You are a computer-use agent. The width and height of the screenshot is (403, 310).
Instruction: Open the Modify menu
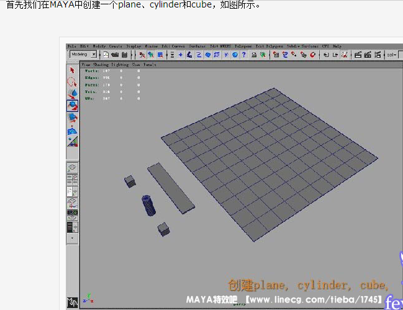pos(99,46)
